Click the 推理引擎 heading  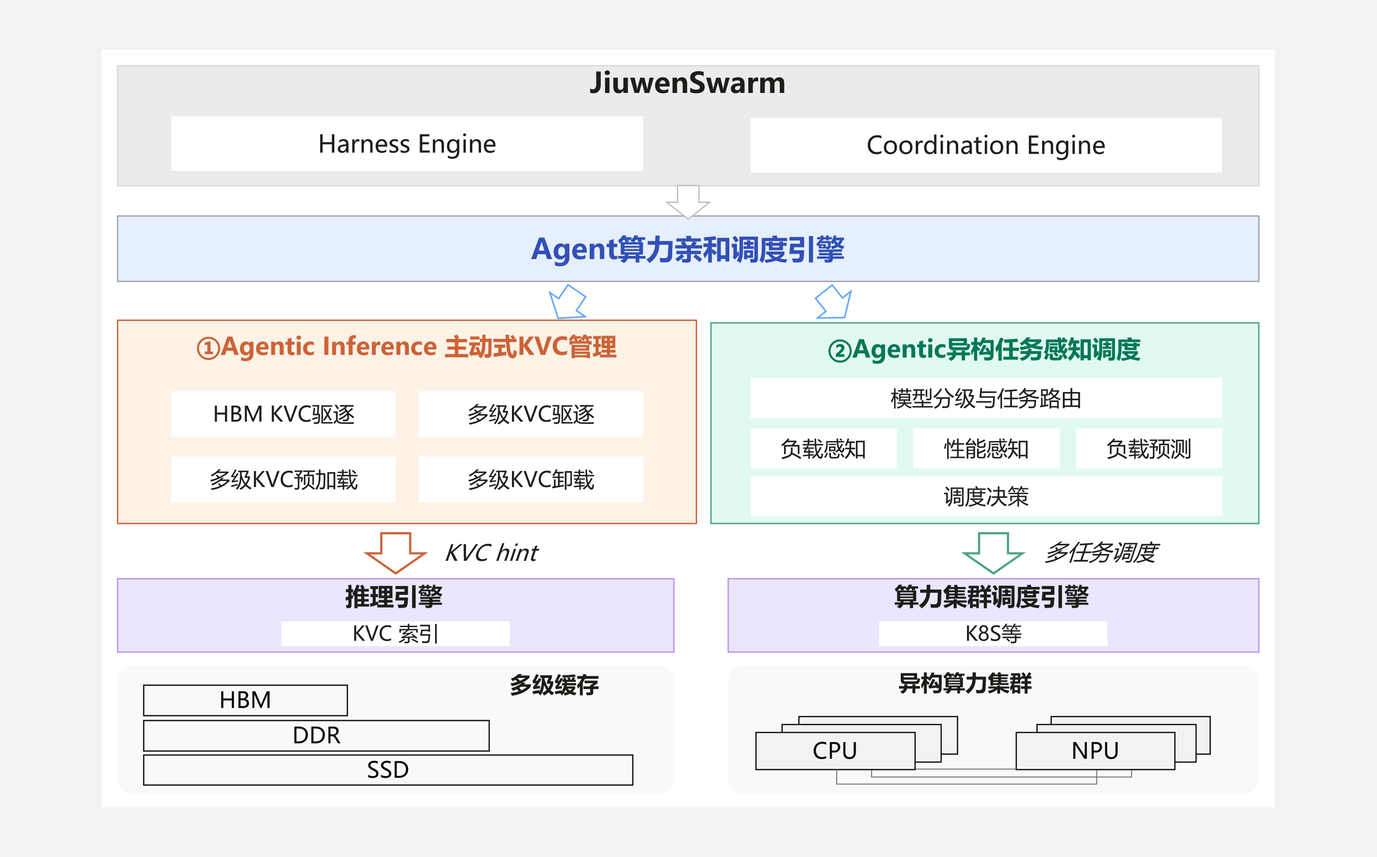(x=394, y=597)
